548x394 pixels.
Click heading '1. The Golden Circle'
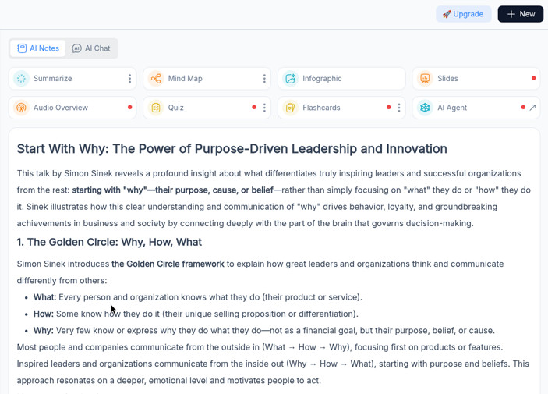coord(109,242)
